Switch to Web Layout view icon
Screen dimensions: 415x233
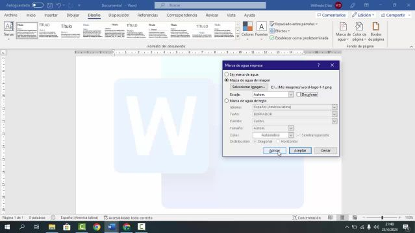(355, 217)
